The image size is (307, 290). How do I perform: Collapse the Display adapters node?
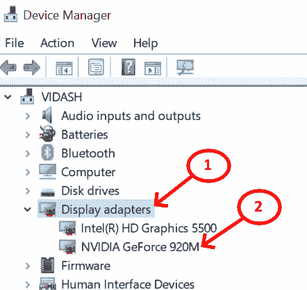point(28,210)
